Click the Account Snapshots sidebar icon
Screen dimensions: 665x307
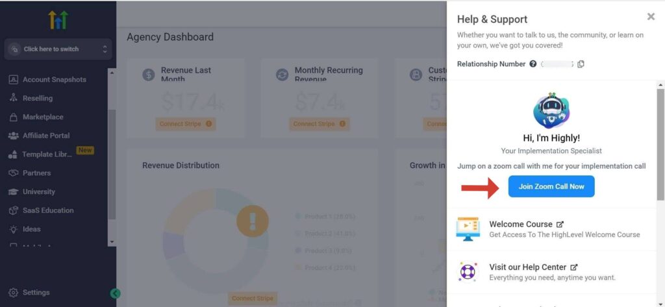(x=13, y=80)
